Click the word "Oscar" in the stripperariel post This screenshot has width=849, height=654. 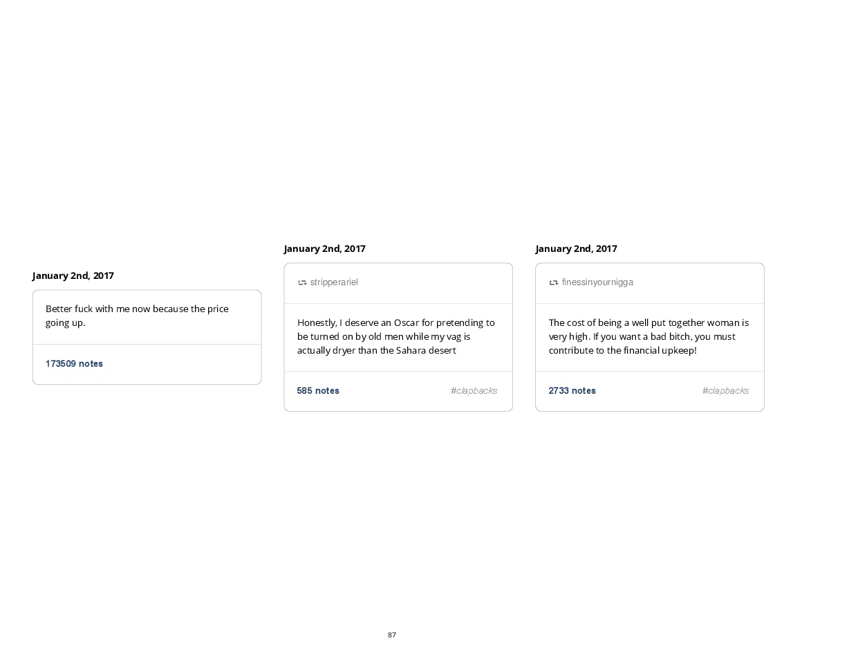pyautogui.click(x=407, y=323)
